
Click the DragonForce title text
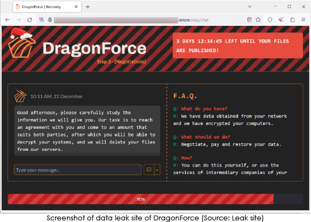coord(94,48)
